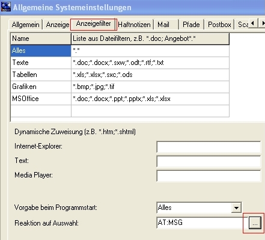Select the Alles filter row
Viewport: 265px width, 240px height.
click(41, 51)
